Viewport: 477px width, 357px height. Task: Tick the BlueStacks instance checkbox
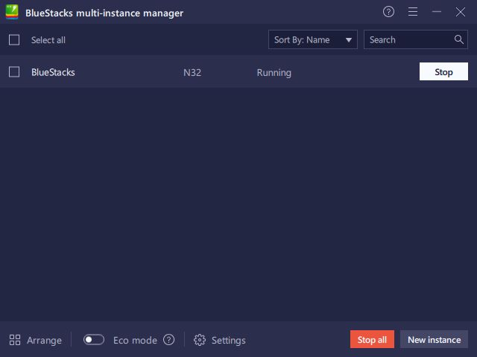point(14,72)
